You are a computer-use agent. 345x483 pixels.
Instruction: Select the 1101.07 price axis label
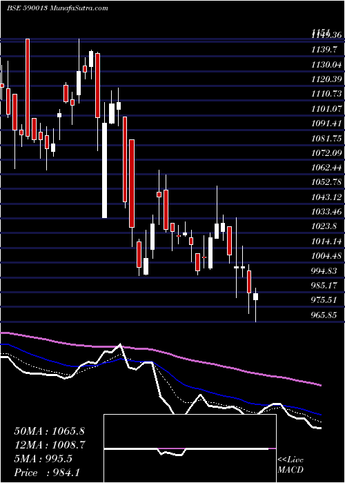(326, 109)
